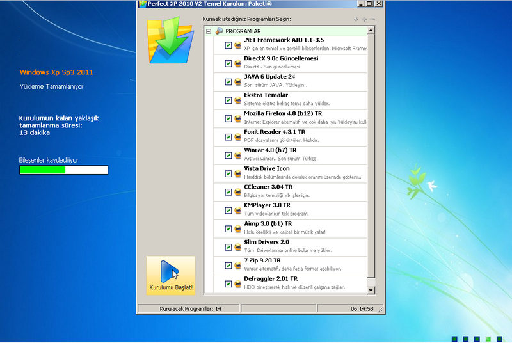Click the list scrollbar down arrow
The image size is (512, 343).
tap(371, 290)
